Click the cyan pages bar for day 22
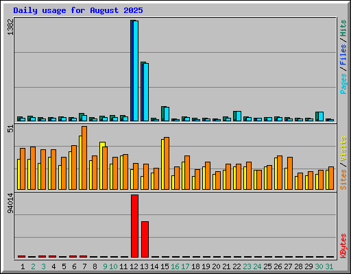Screen dimensions: 351x274 239,116
